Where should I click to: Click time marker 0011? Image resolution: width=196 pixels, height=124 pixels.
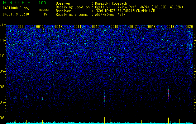[x=21, y=27]
